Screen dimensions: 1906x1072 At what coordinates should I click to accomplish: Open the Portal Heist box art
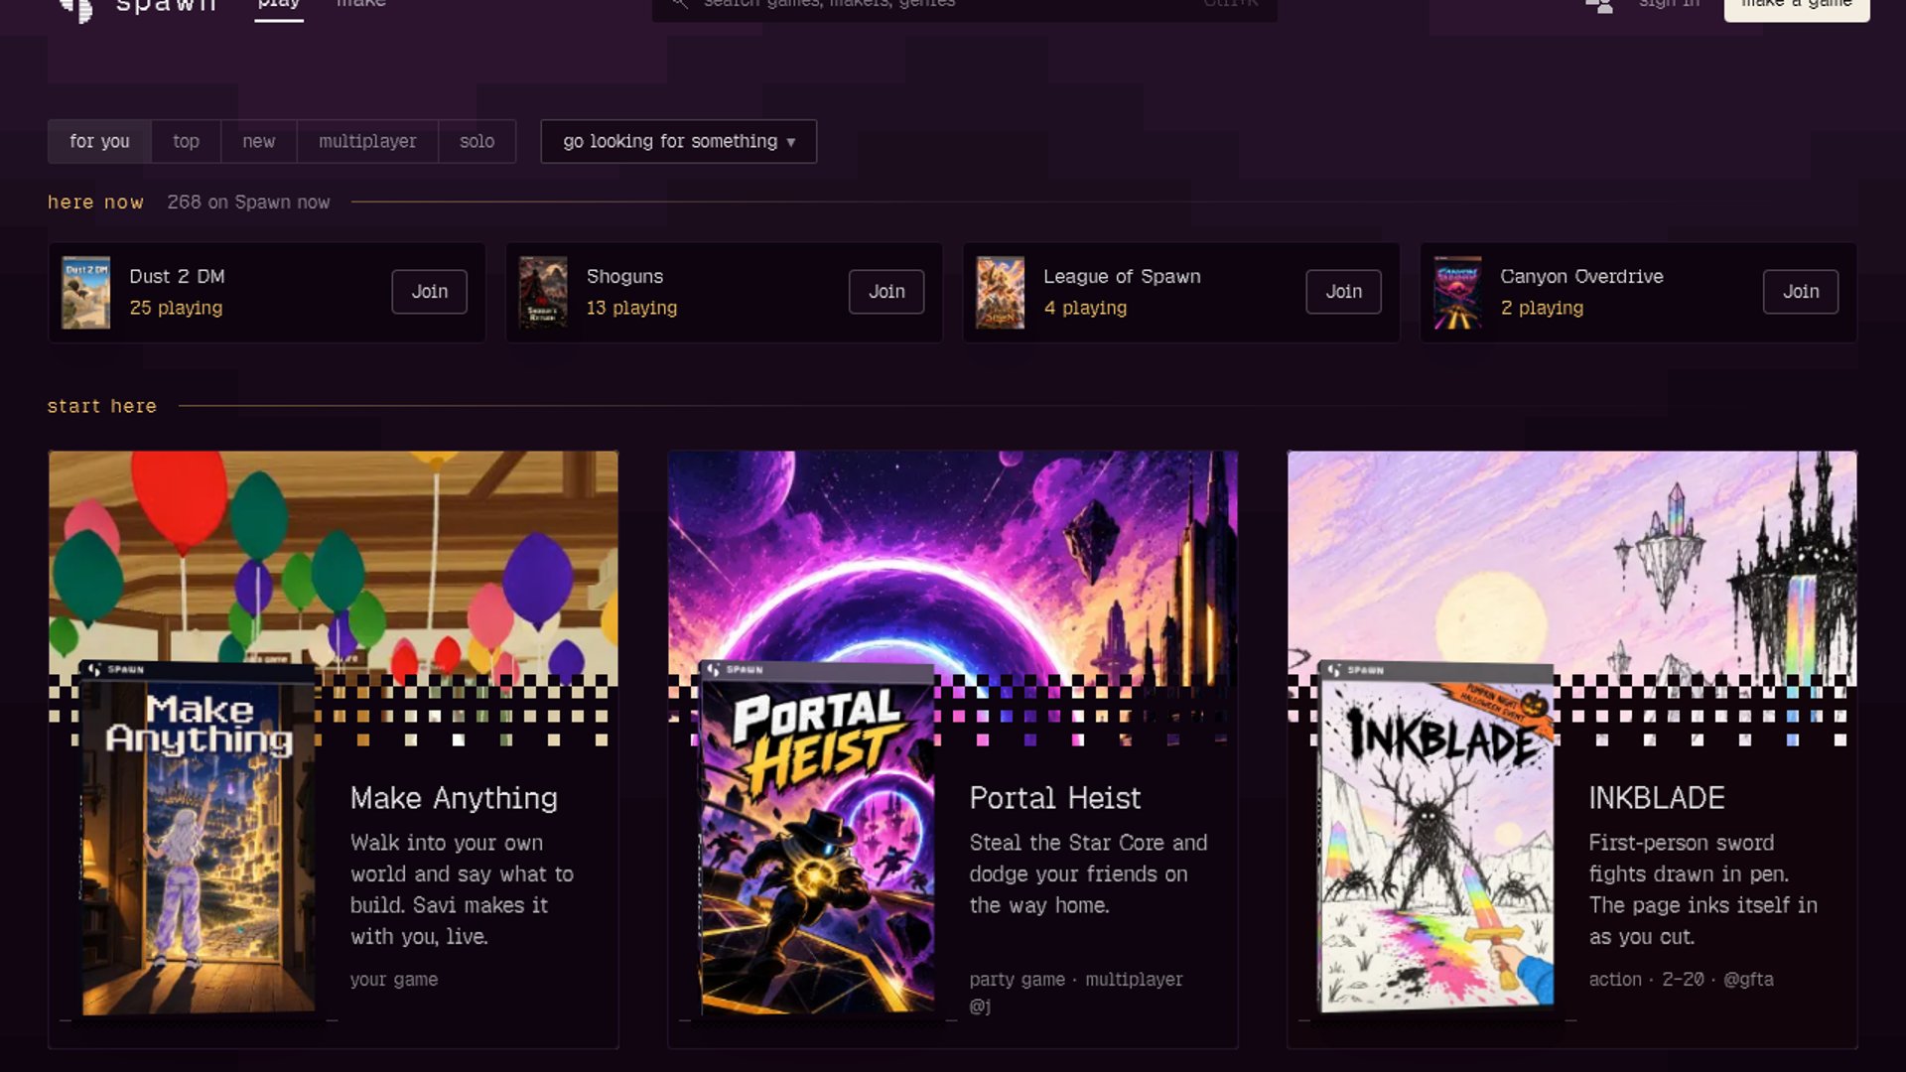[817, 839]
